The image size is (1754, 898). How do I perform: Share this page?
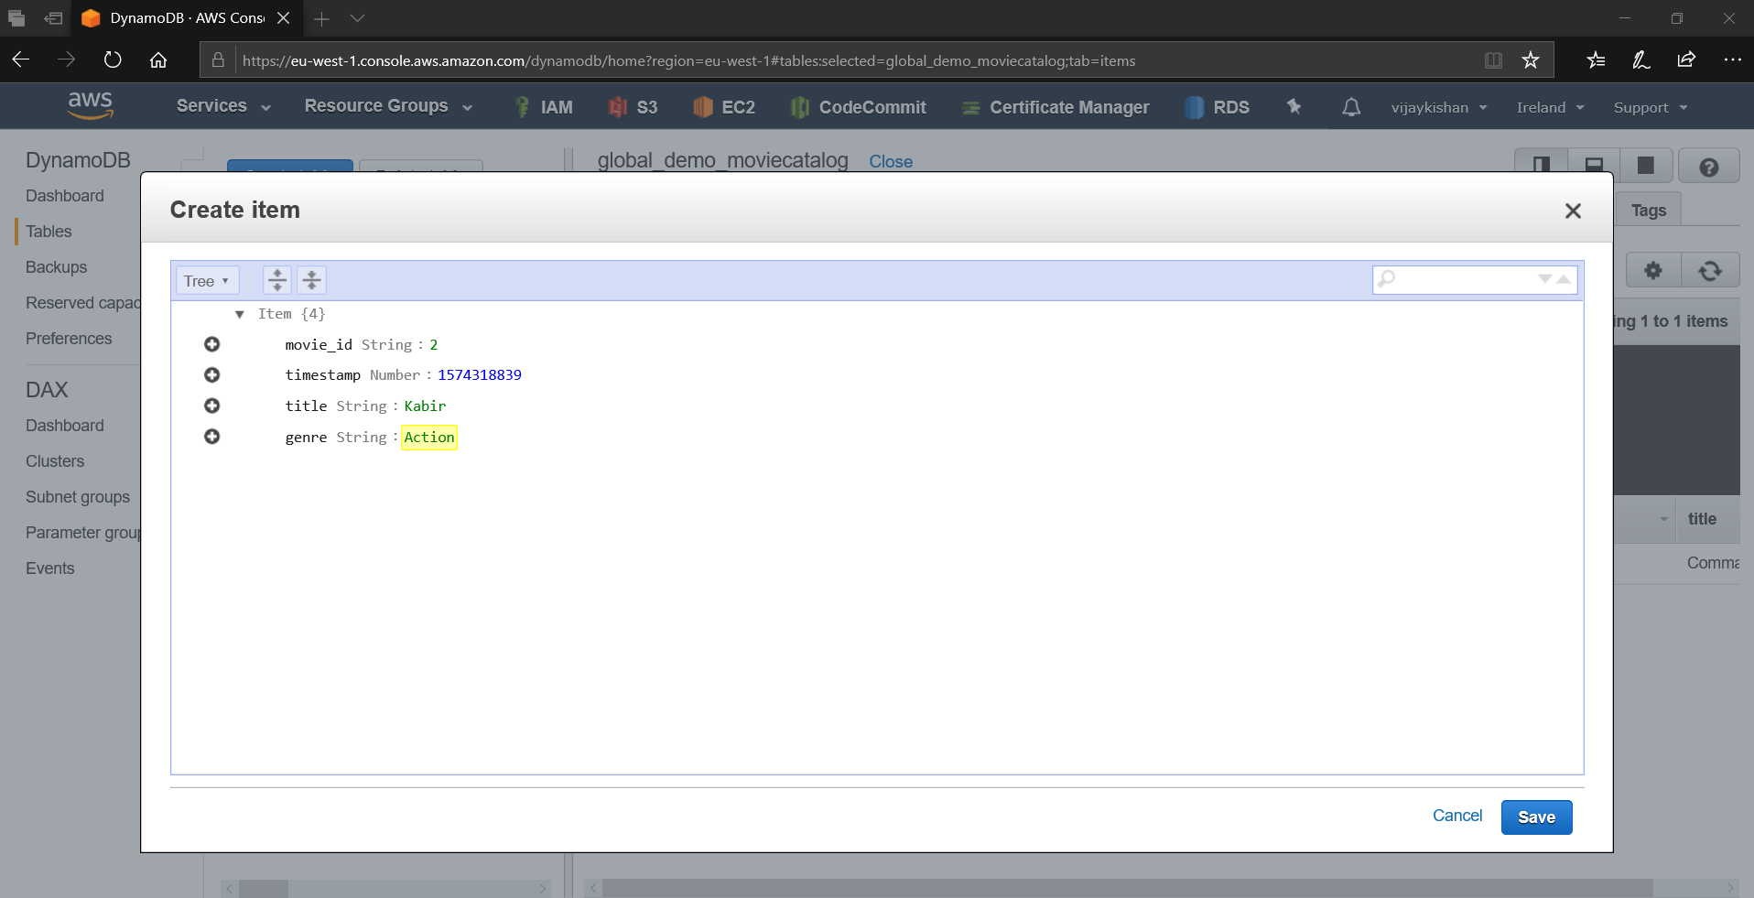1686,60
